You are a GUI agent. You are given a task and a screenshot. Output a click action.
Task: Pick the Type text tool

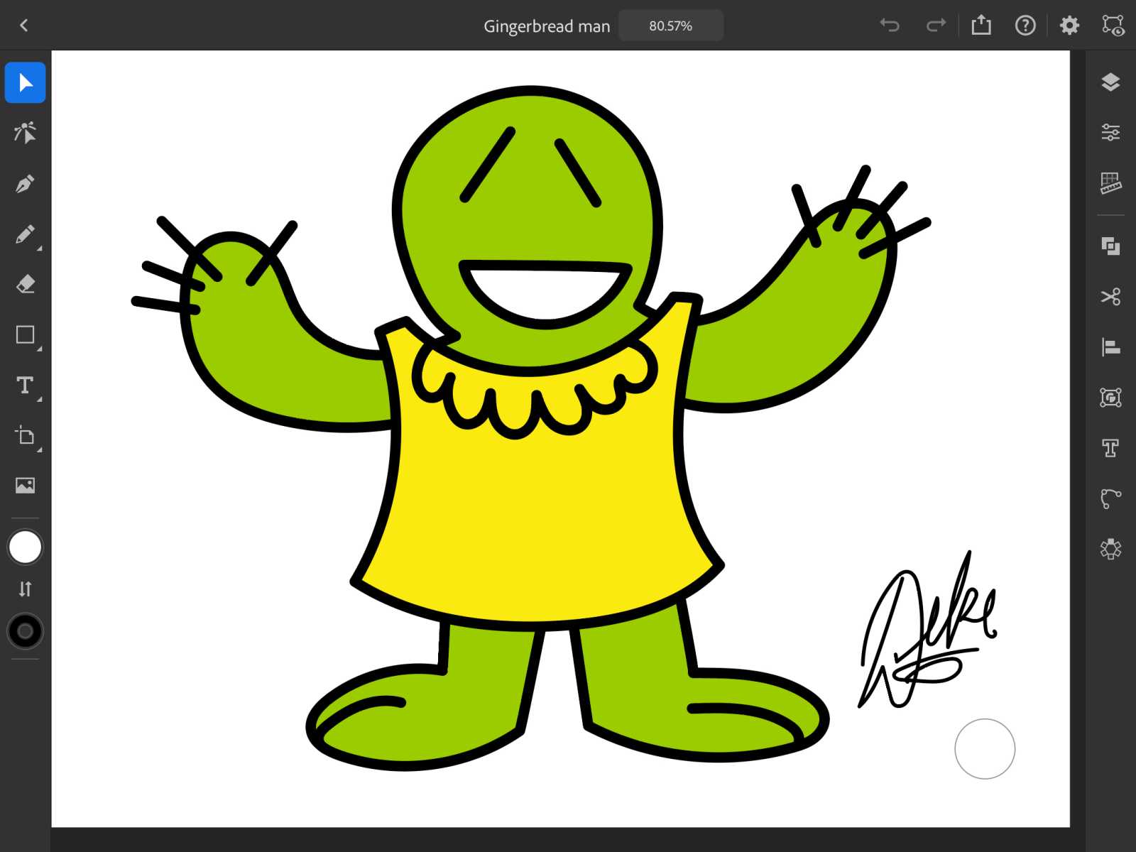26,386
